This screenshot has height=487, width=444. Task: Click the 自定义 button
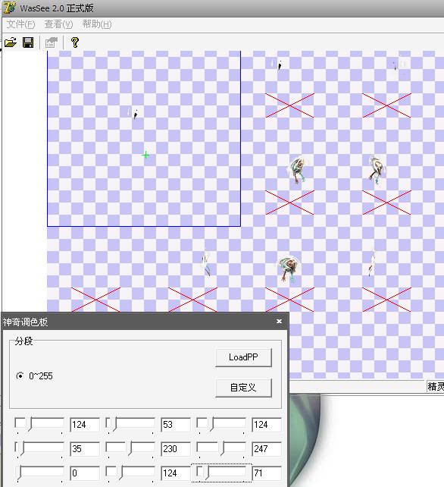coord(243,388)
